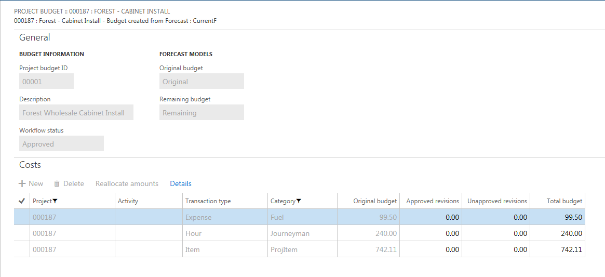Click the trash icon for Delete
Screen dimensions: 605x277
(57, 183)
